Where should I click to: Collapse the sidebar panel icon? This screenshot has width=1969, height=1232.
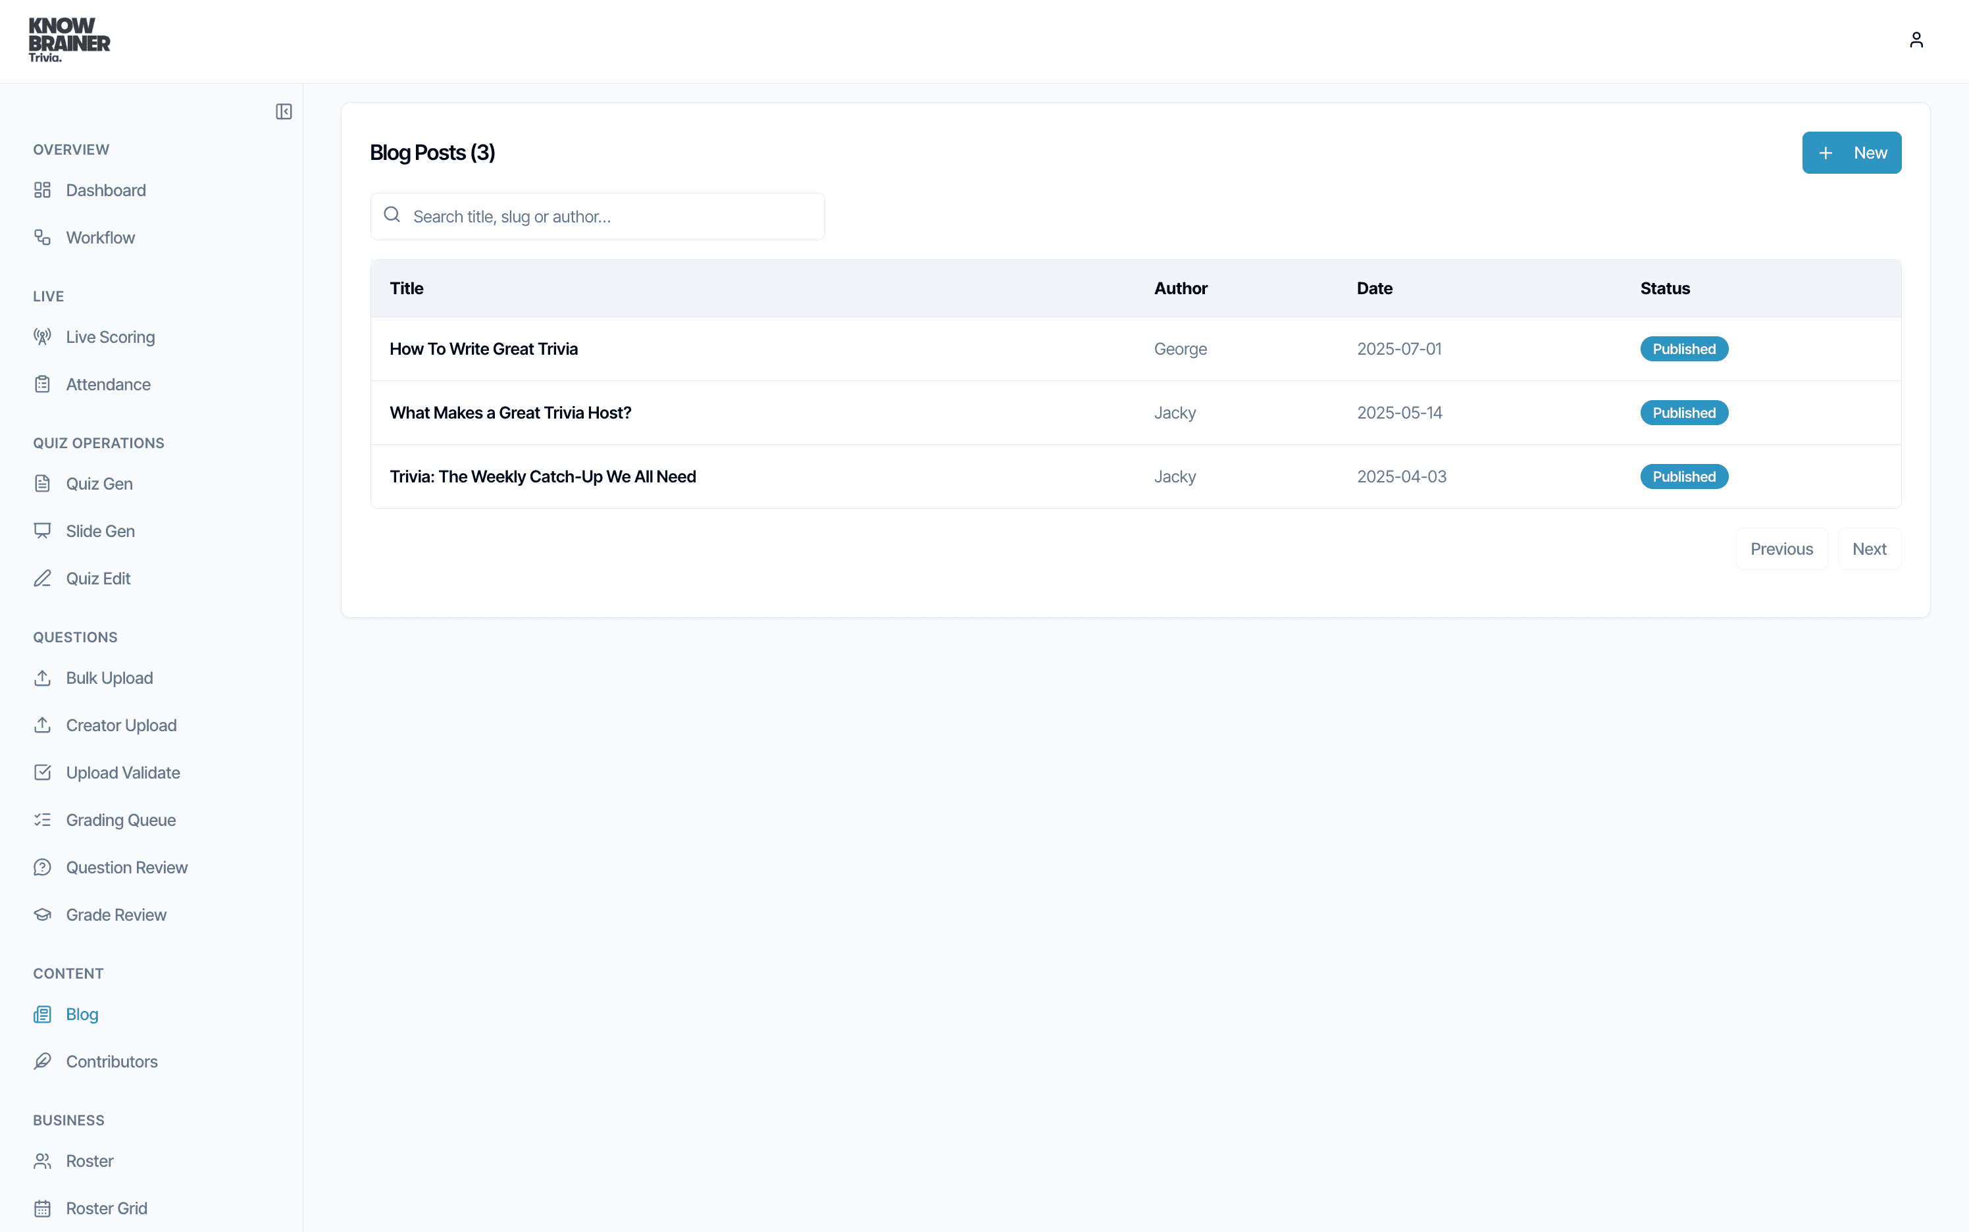[x=284, y=112]
